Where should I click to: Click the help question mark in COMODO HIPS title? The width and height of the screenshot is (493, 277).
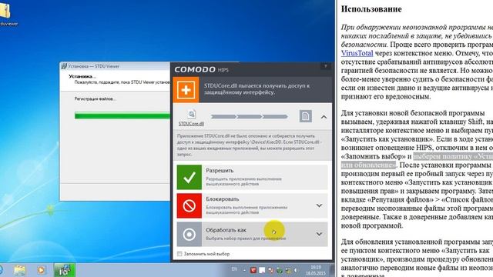tap(325, 66)
